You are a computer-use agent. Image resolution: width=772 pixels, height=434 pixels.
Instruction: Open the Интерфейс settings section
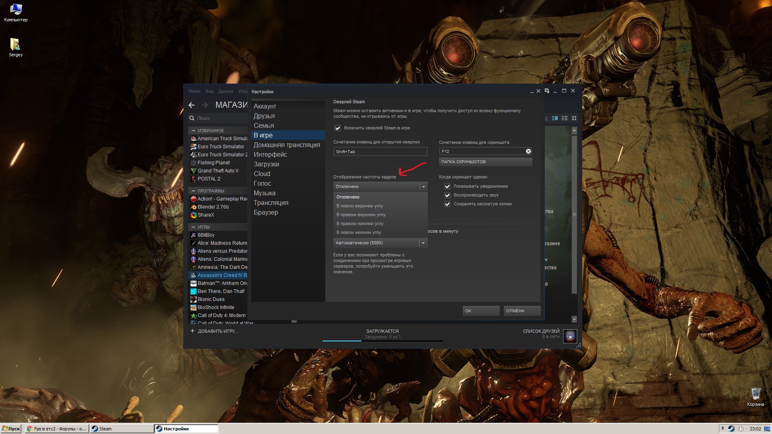point(270,155)
